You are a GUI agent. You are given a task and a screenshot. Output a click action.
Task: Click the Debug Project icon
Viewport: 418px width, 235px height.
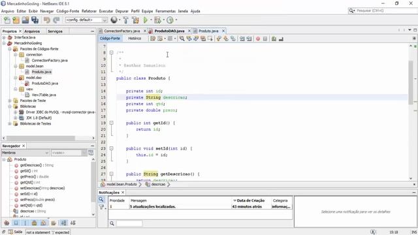[x=157, y=20]
